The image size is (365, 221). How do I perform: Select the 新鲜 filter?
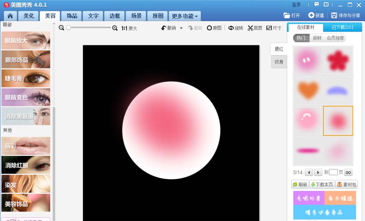coord(317,38)
